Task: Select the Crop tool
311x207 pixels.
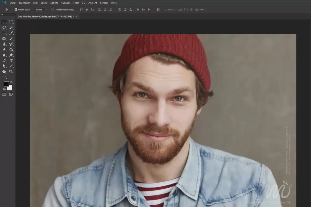Action: (4, 33)
